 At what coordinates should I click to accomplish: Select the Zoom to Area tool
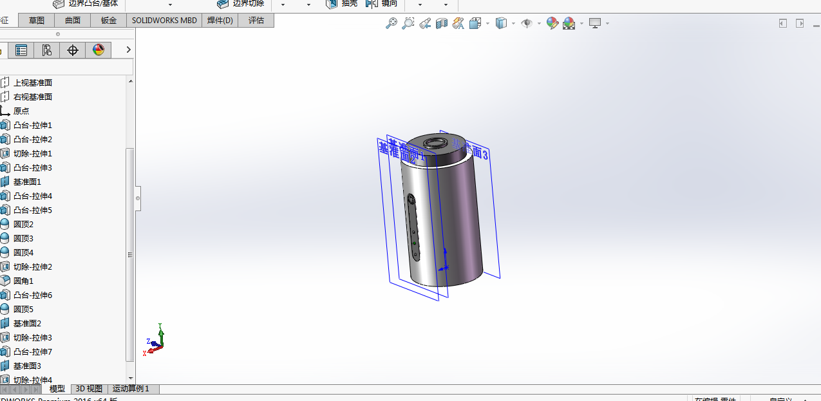[x=408, y=24]
